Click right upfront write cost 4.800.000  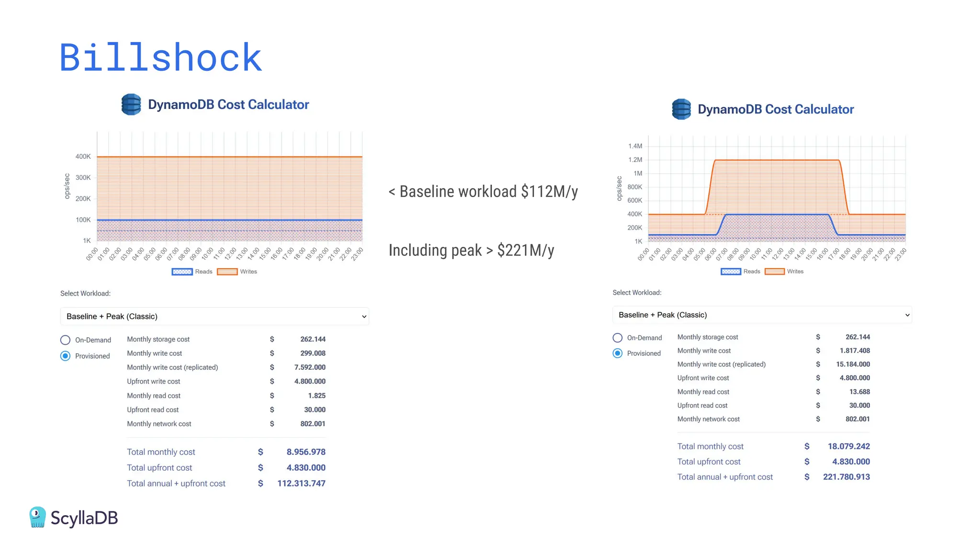point(855,378)
